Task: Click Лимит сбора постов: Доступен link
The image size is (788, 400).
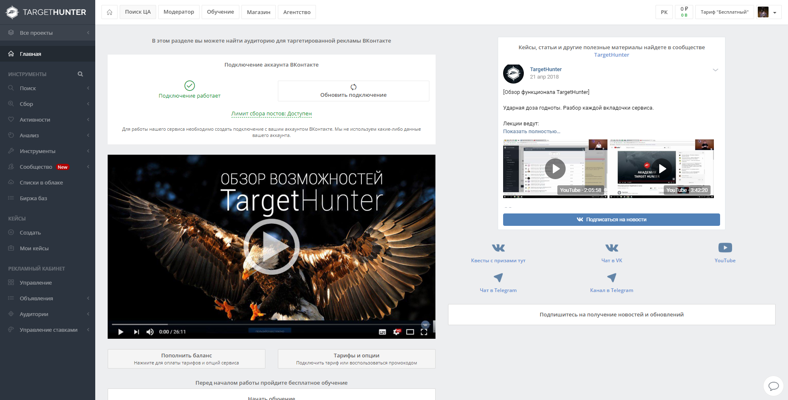Action: point(271,114)
